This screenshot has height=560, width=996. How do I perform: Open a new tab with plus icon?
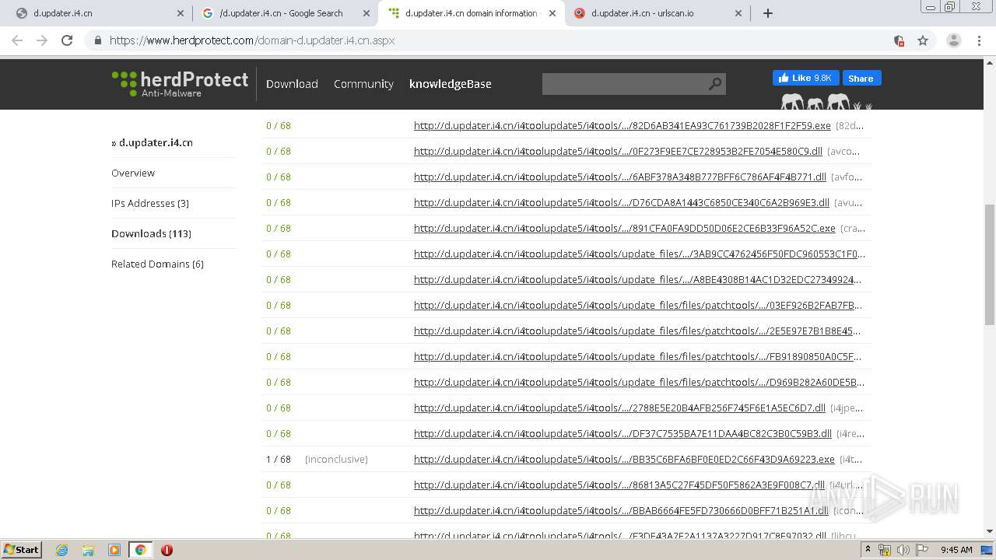pos(768,13)
